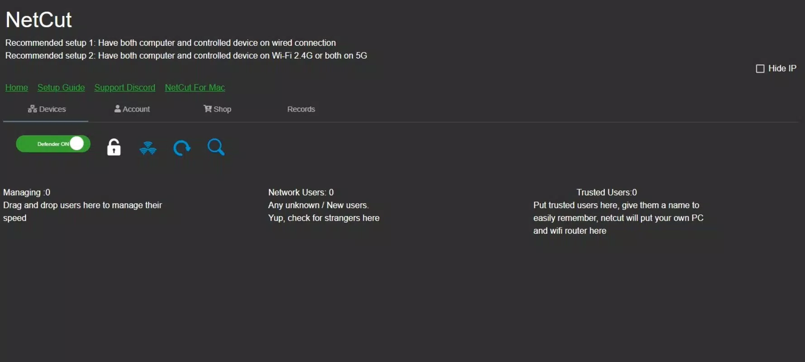Click the magnifying glass search icon
Image resolution: width=805 pixels, height=362 pixels.
[216, 147]
